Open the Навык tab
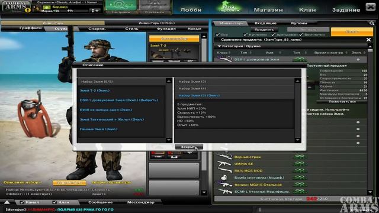The image size is (379, 213). (x=194, y=29)
